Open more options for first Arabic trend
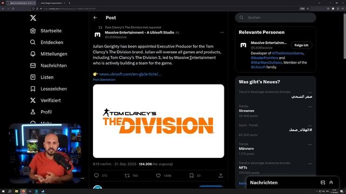 click(x=310, y=92)
